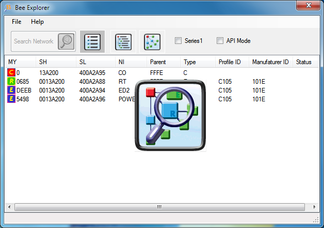The height and width of the screenshot is (228, 324).
Task: Select the E icon for DEEB
Action: (x=11, y=90)
